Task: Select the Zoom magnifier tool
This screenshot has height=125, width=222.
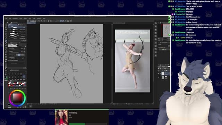Action: coord(6,25)
